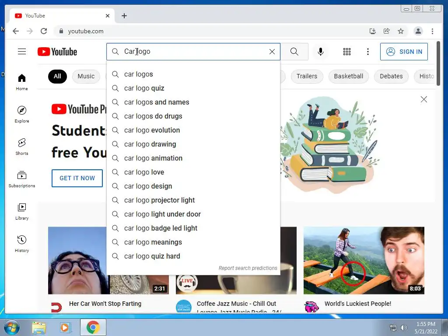Select the Debates filter chip
448x336 pixels.
coord(391,76)
